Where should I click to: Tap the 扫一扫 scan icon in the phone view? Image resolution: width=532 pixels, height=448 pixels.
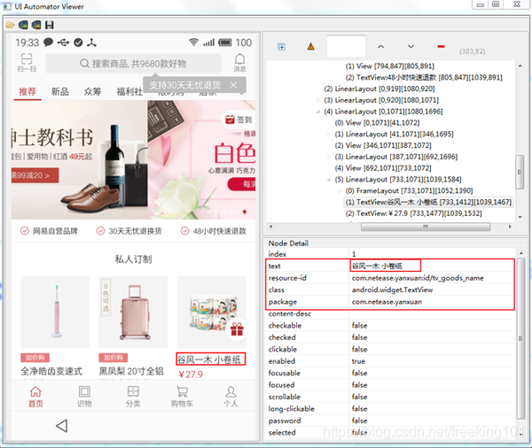click(27, 62)
